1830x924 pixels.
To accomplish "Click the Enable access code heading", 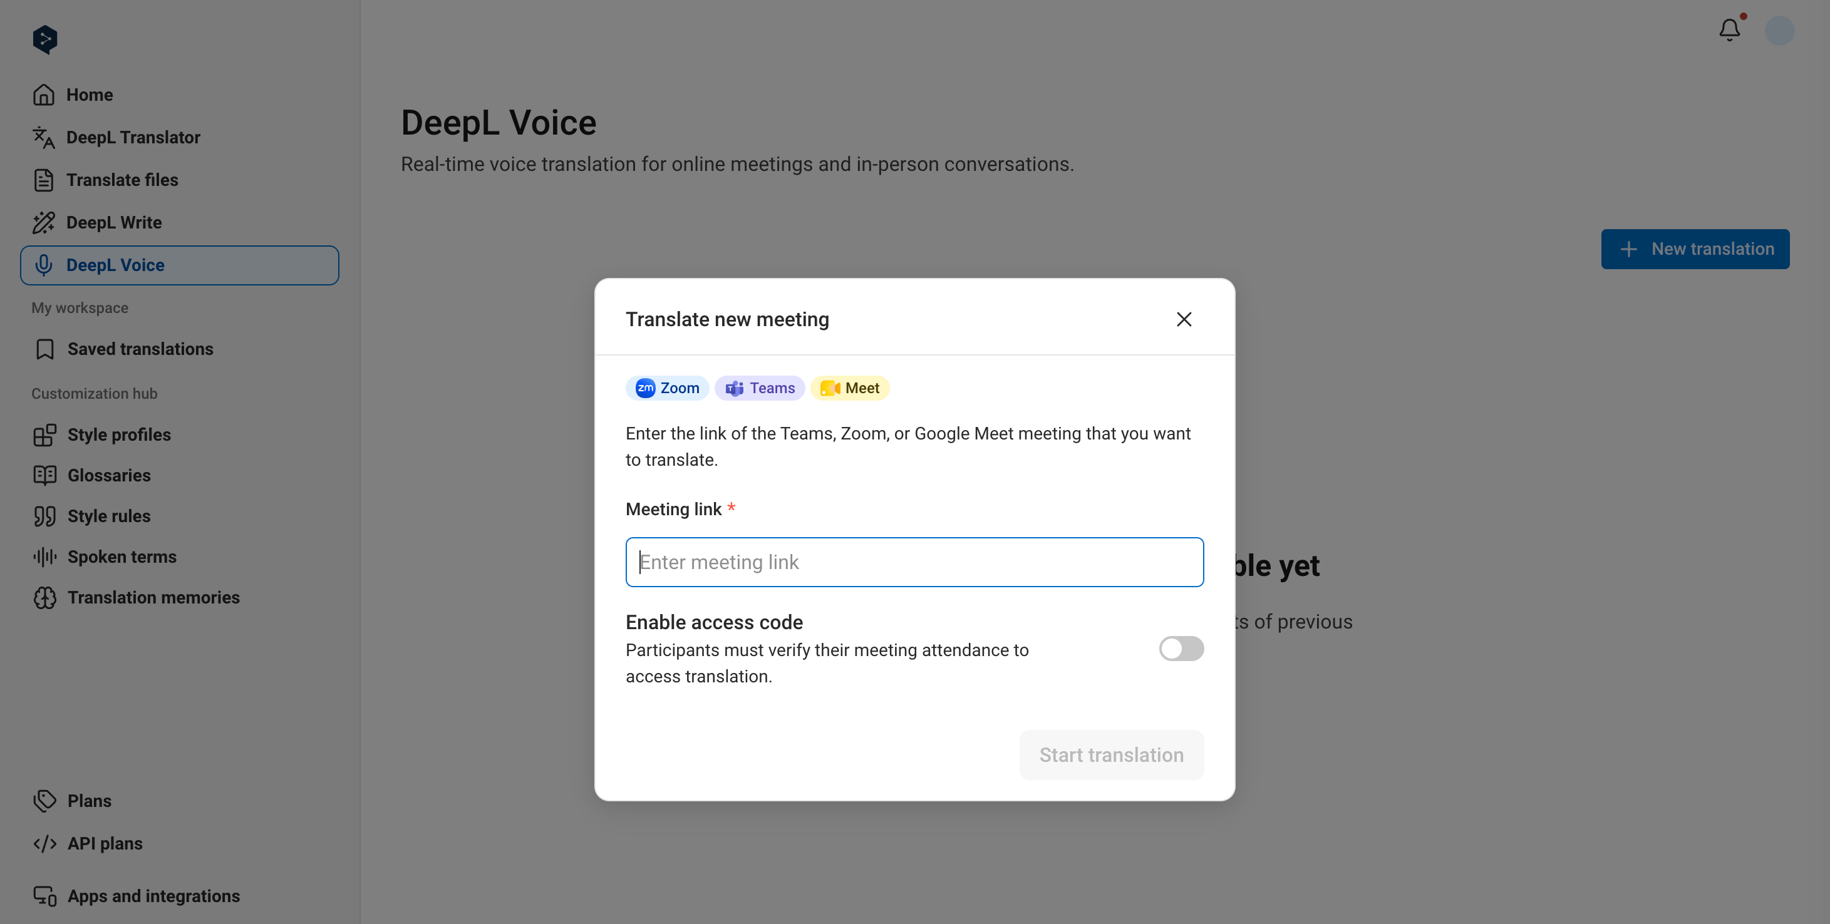I will point(714,622).
